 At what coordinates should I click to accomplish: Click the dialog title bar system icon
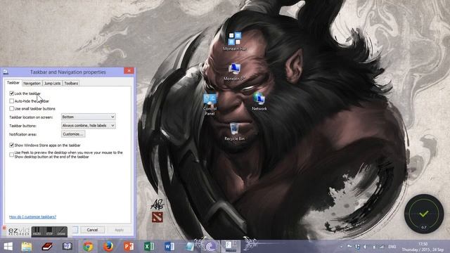tap(6, 72)
